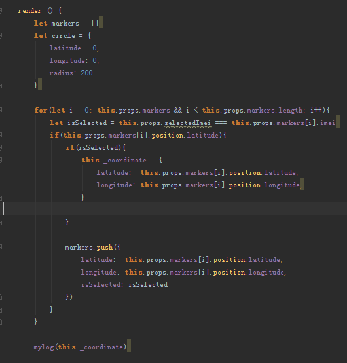Click 'isSelected' in the let declaration

(x=87, y=123)
